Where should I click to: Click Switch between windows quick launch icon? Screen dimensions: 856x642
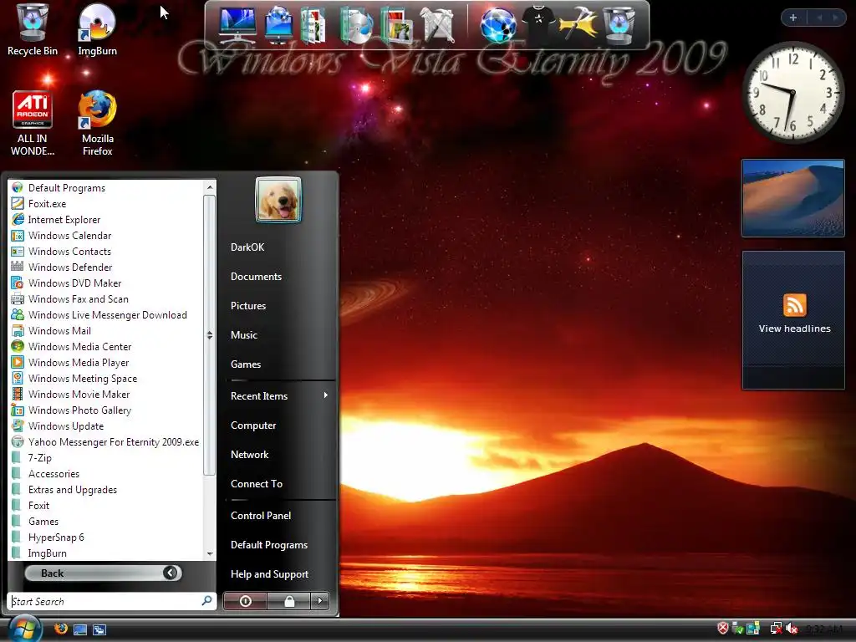(99, 629)
